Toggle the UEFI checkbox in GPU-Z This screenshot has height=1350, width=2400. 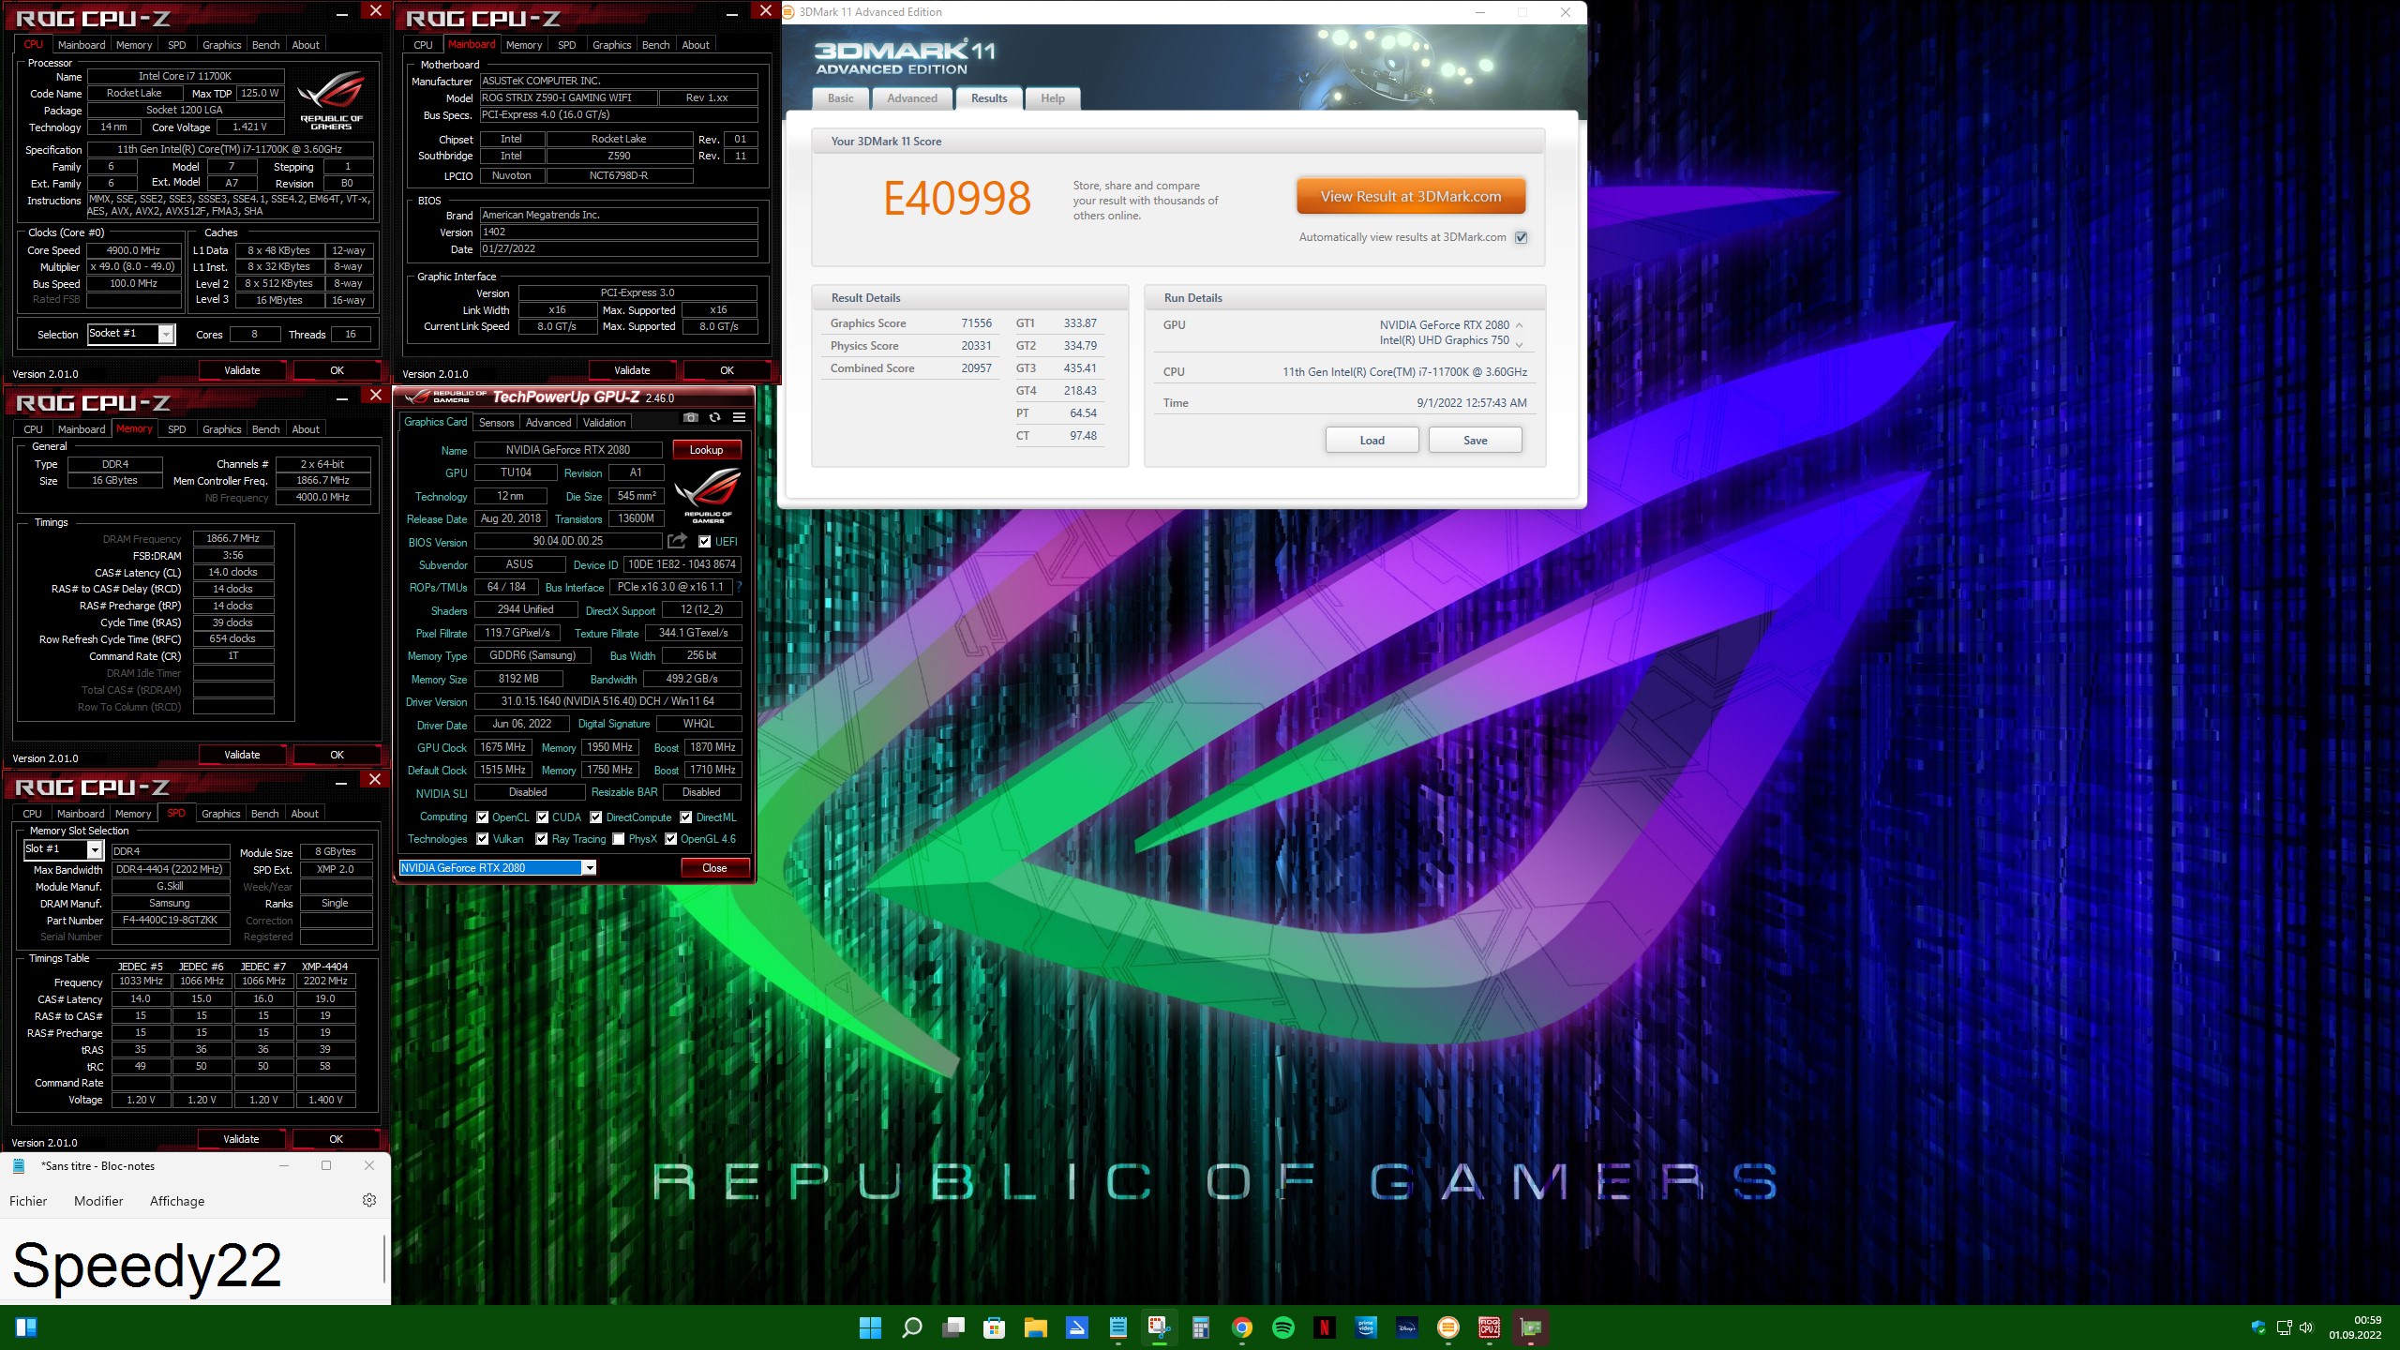pos(704,541)
